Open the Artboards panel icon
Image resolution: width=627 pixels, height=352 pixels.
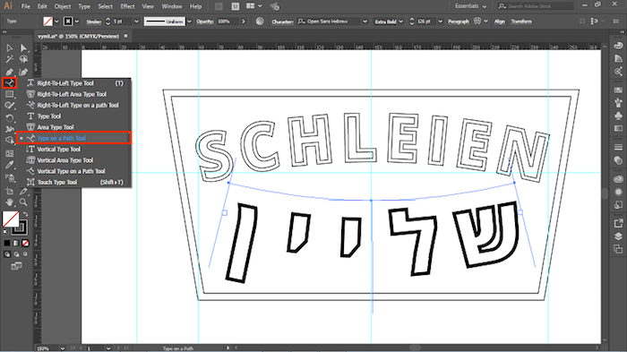click(x=618, y=249)
